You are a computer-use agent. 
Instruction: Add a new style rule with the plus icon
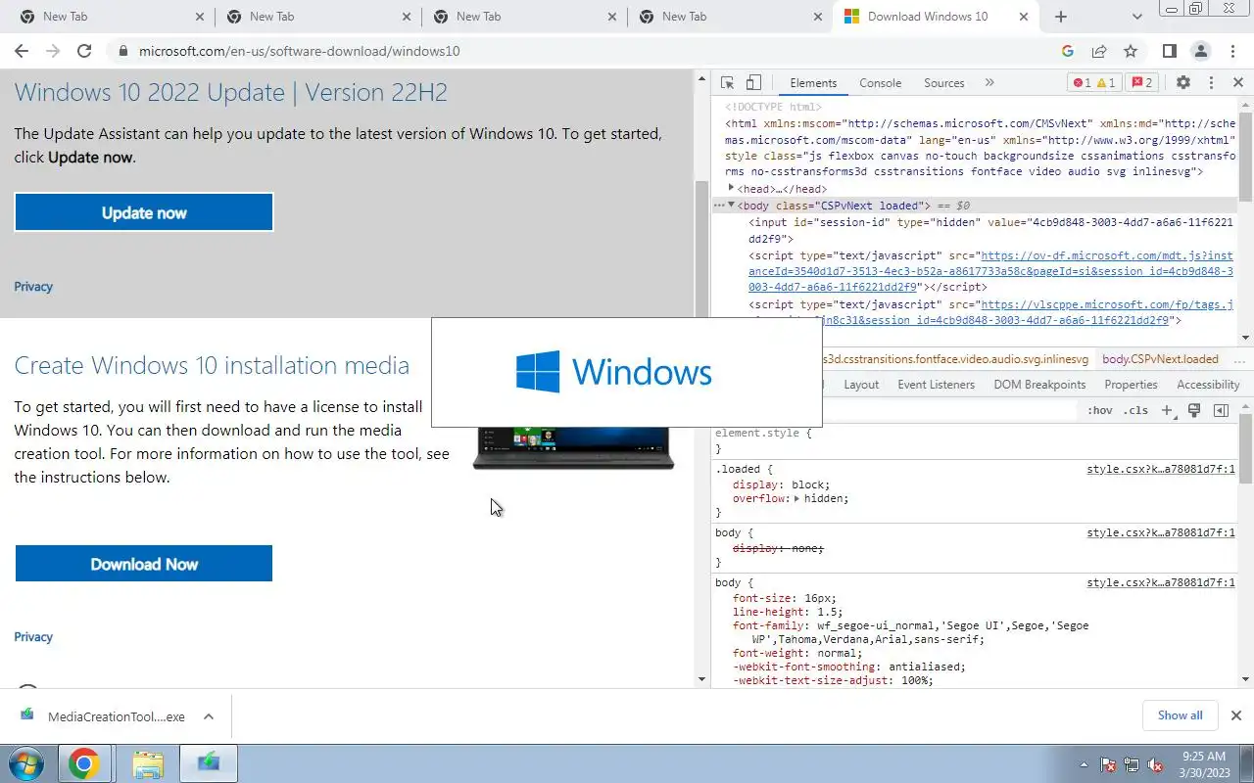1167,411
